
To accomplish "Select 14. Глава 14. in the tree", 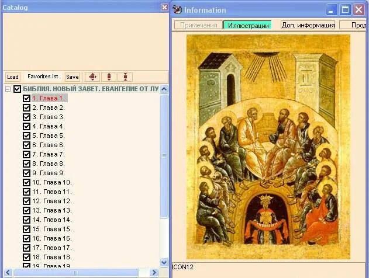I will tap(52, 220).
